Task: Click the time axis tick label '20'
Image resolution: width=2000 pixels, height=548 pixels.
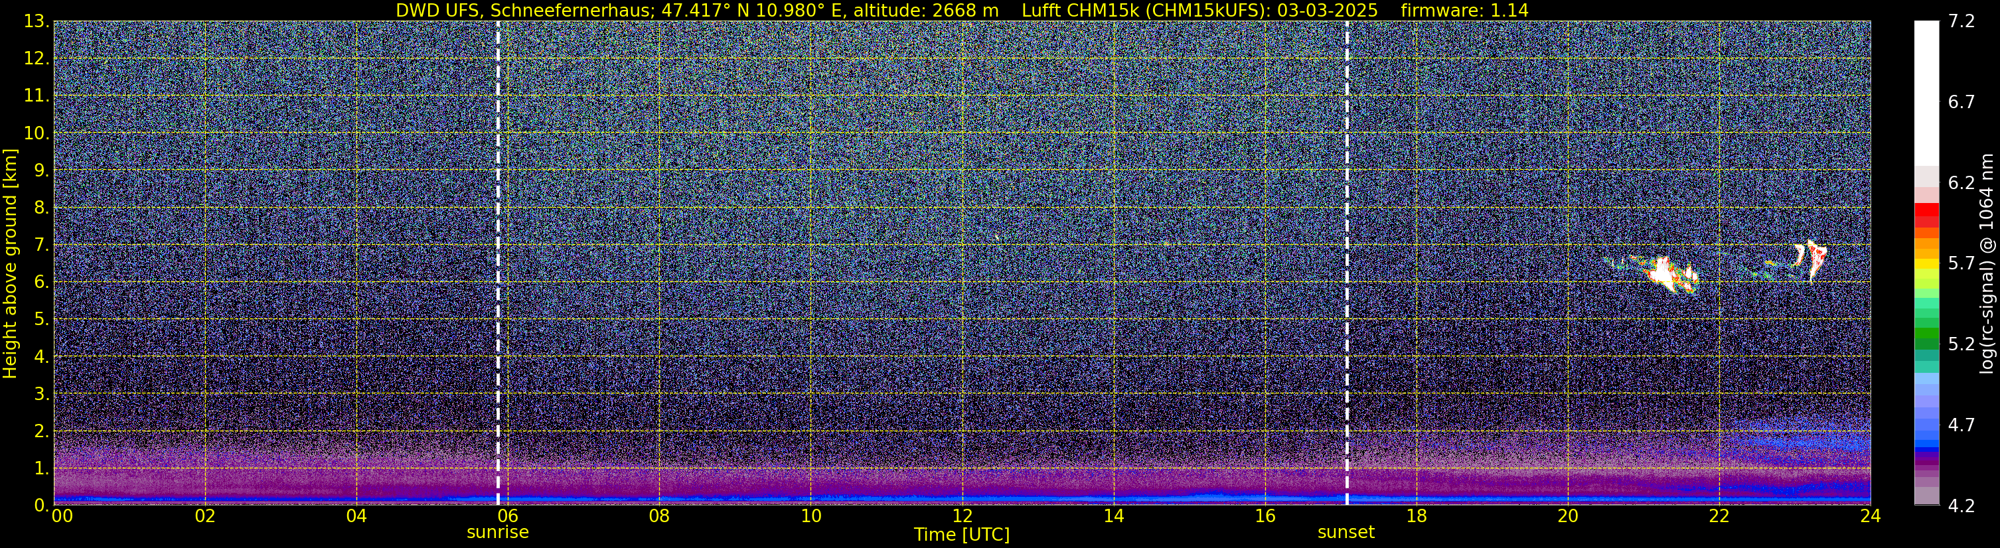Action: pyautogui.click(x=1568, y=517)
